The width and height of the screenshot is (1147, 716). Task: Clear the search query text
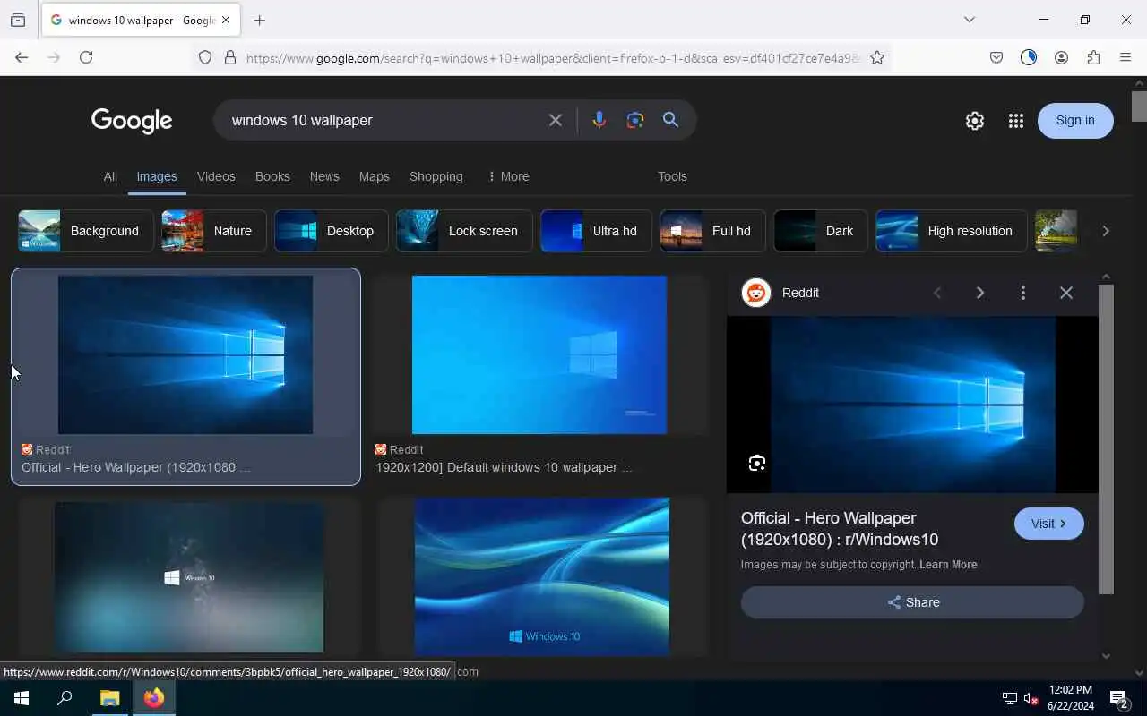tap(556, 120)
